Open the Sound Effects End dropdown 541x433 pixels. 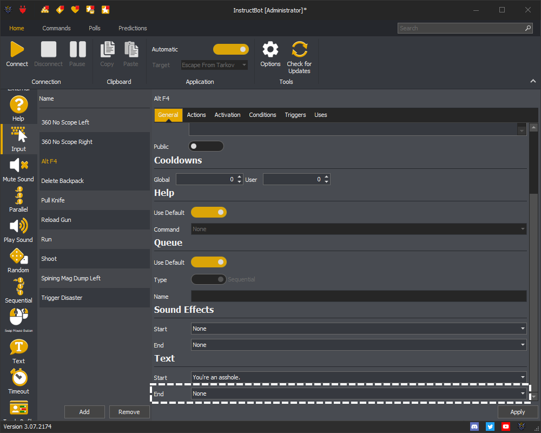[x=359, y=345]
